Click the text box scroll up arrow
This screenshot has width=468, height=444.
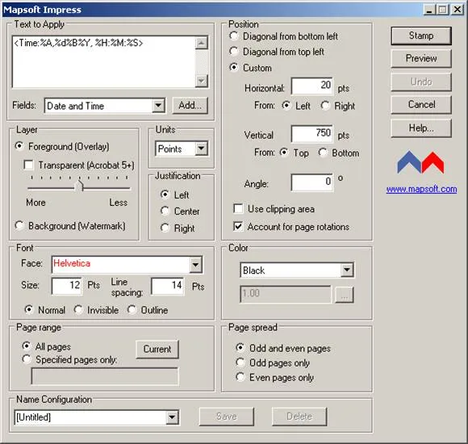202,44
